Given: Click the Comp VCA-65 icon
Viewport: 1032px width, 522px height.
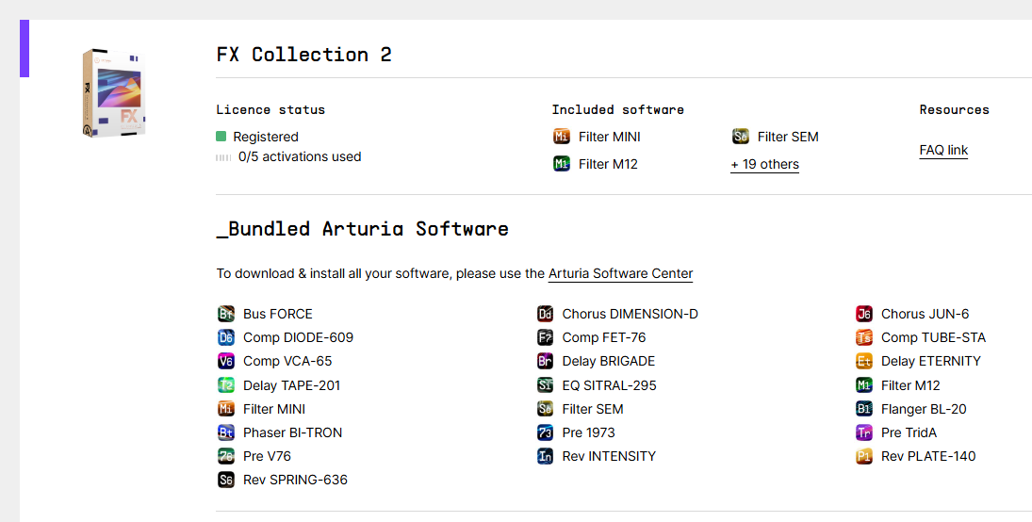Looking at the screenshot, I should tap(226, 362).
